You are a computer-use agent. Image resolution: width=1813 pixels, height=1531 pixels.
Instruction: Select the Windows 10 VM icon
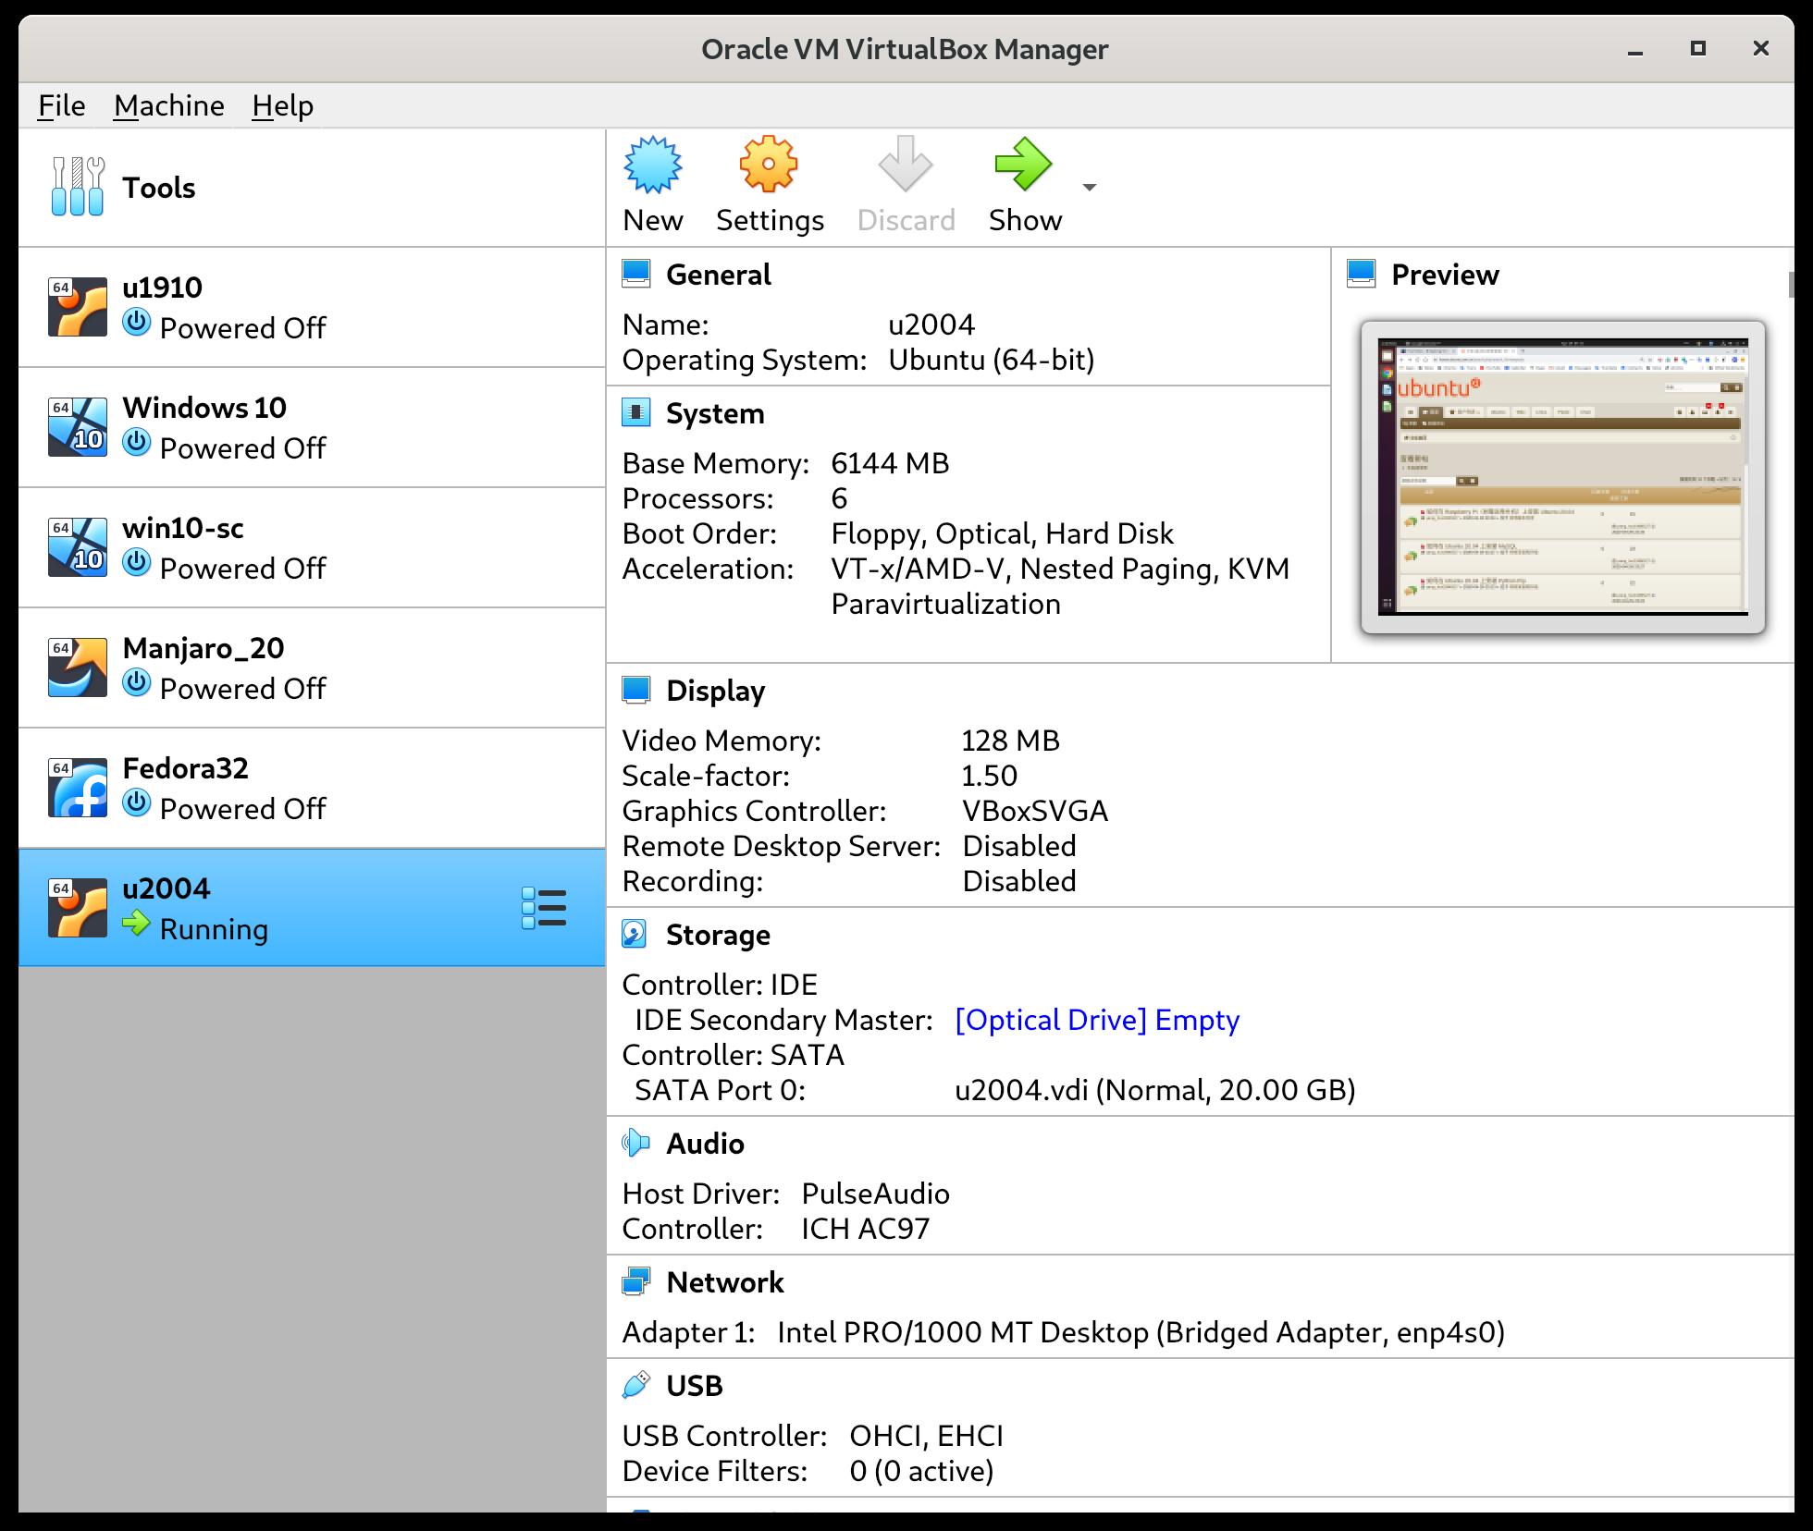tap(78, 427)
